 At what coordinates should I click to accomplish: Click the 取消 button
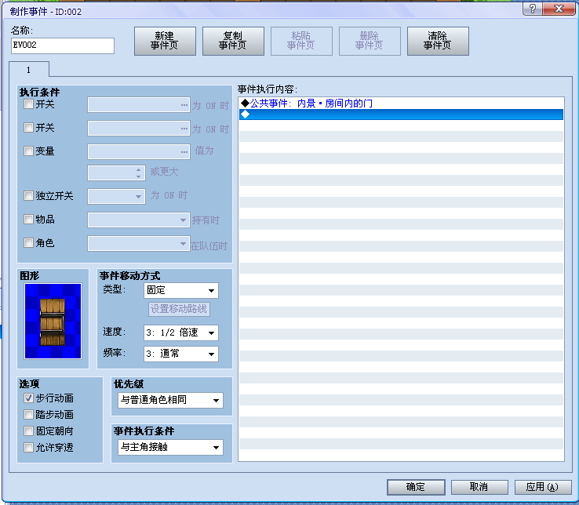pyautogui.click(x=479, y=487)
